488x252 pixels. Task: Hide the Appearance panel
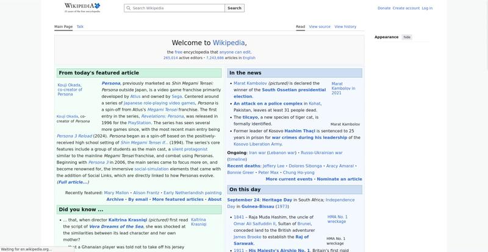[407, 37]
